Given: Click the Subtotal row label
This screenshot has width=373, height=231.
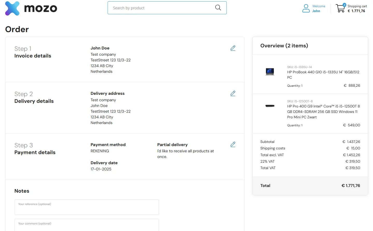Looking at the screenshot, I should click(267, 142).
